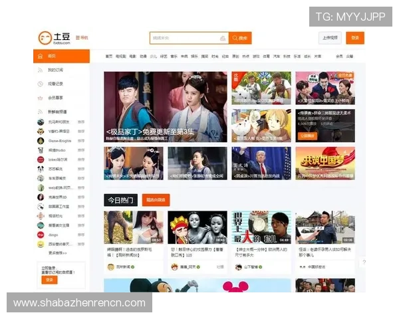This screenshot has width=399, height=319.
Task: Open the 极品家丁 featured banner
Action: coord(166,108)
